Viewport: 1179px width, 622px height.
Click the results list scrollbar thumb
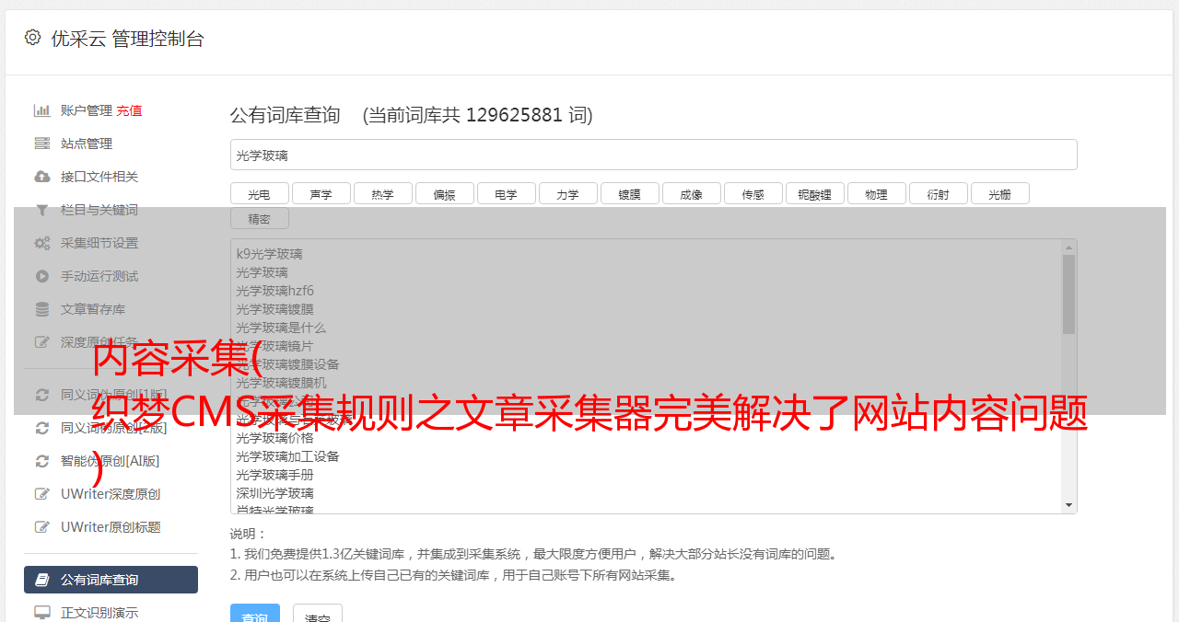1068,294
